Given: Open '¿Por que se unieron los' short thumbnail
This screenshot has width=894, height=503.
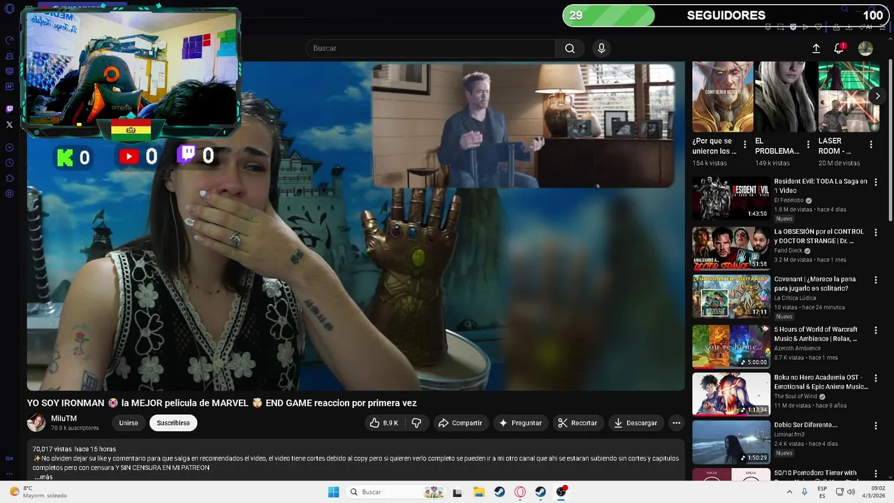Looking at the screenshot, I should (x=723, y=96).
